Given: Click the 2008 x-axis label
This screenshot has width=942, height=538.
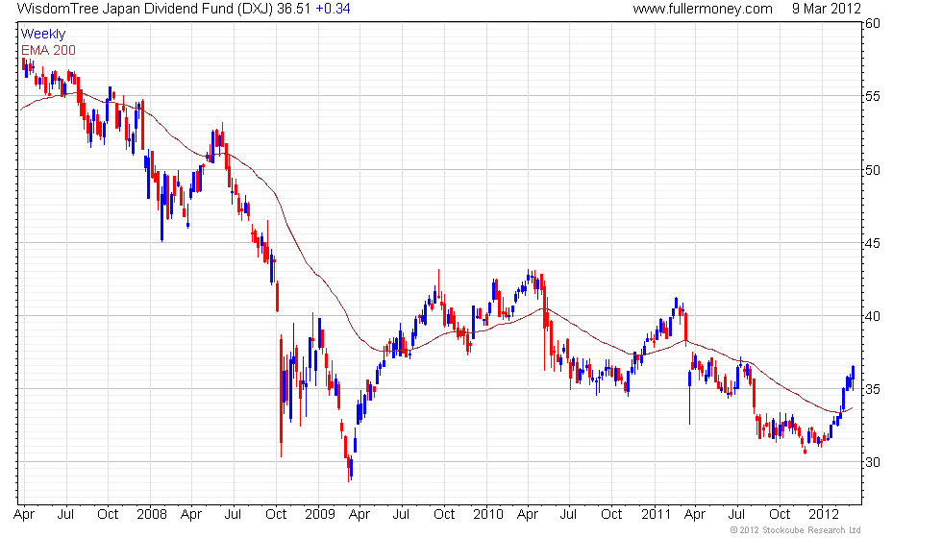Looking at the screenshot, I should [x=152, y=515].
